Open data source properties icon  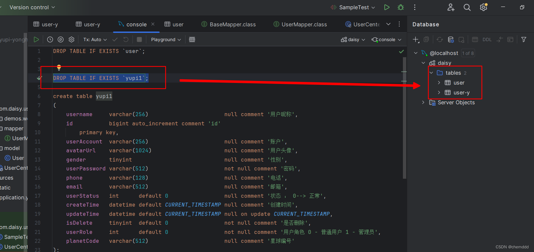coord(451,39)
